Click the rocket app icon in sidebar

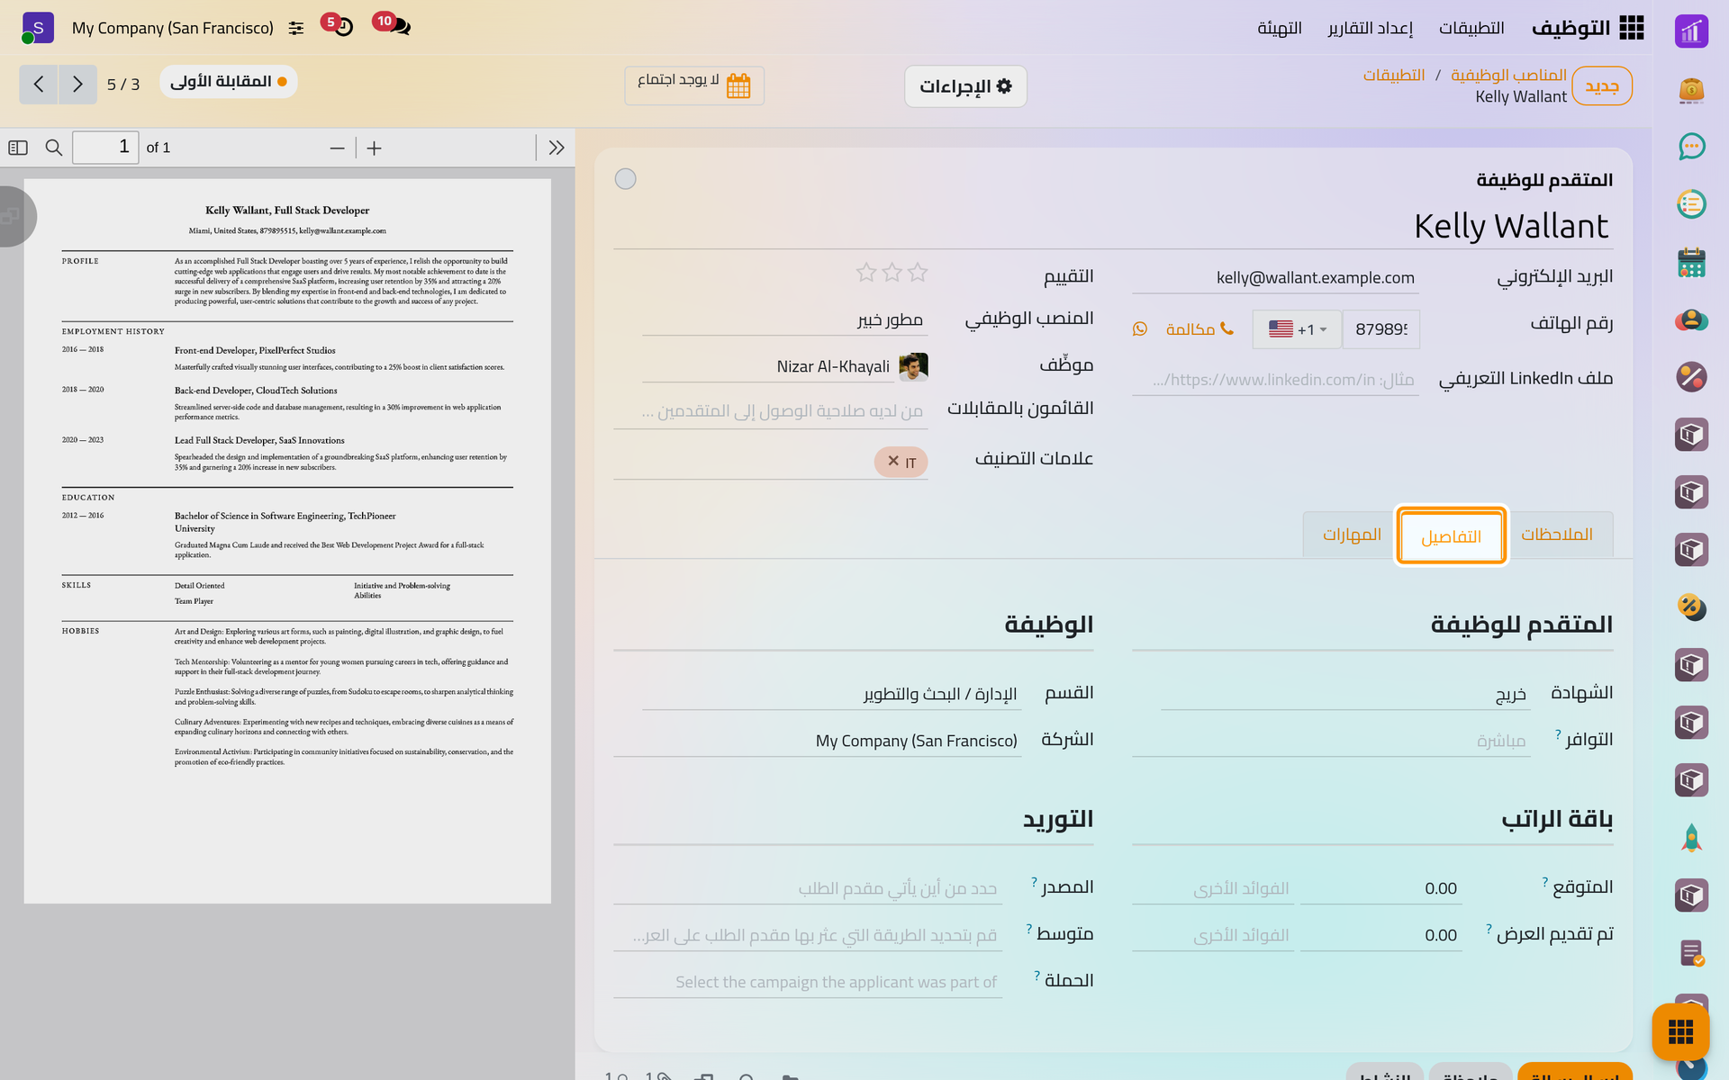1691,838
